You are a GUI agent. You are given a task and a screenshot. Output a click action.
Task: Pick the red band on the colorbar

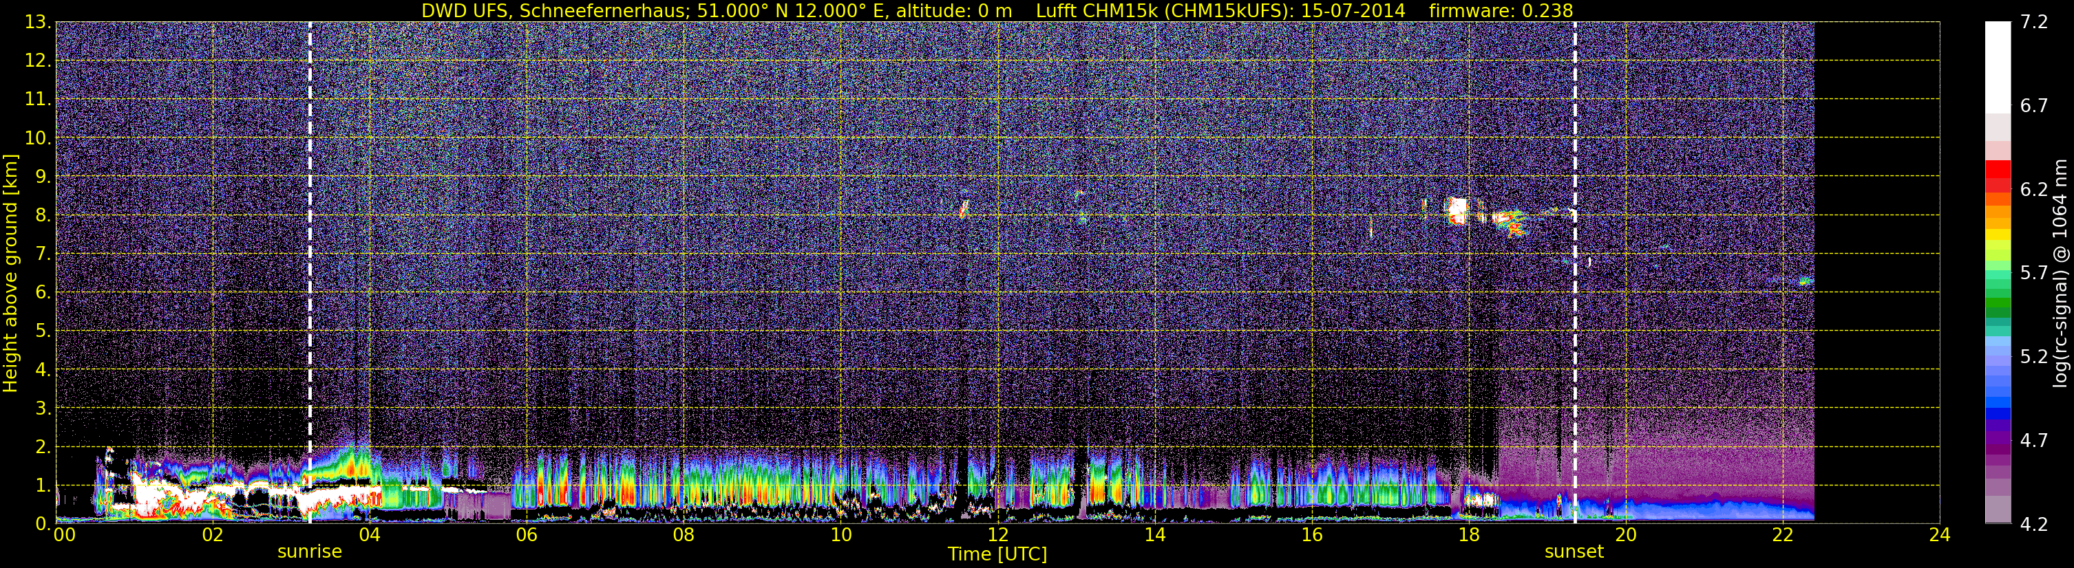click(x=1998, y=170)
